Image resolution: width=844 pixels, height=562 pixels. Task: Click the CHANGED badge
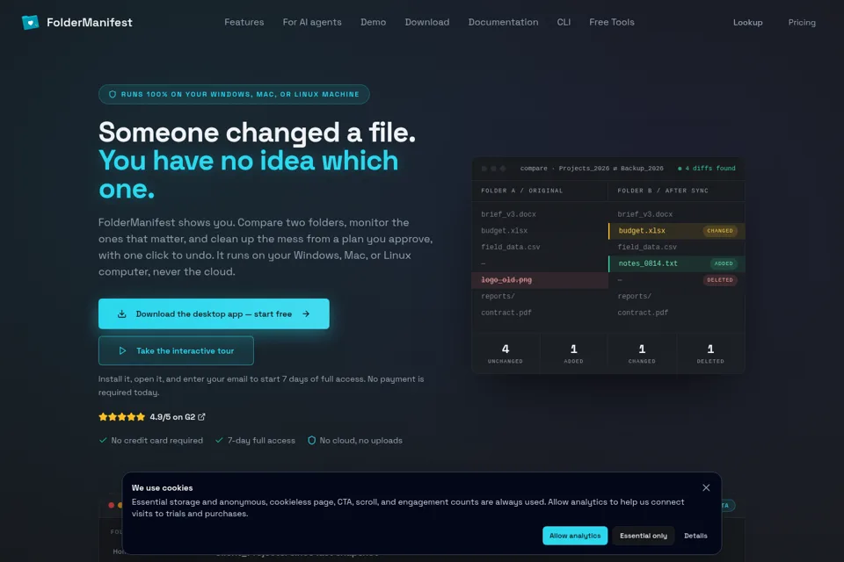point(720,231)
